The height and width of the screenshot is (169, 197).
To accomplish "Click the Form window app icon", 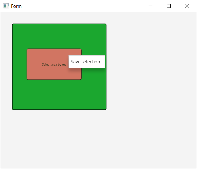I will pos(6,6).
